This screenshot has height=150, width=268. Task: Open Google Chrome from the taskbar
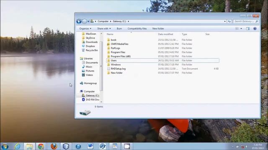(x=41, y=146)
